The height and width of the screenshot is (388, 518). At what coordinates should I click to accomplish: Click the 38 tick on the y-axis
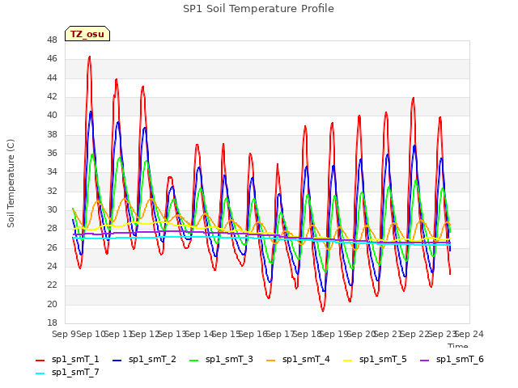click(x=52, y=134)
